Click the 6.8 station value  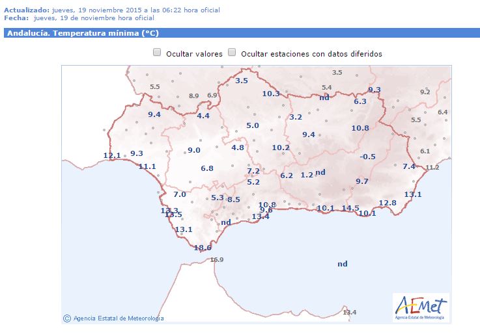[207, 168]
